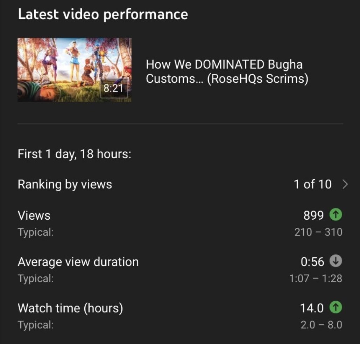Select the Ranking by views row label
The width and height of the screenshot is (360, 344).
click(65, 185)
